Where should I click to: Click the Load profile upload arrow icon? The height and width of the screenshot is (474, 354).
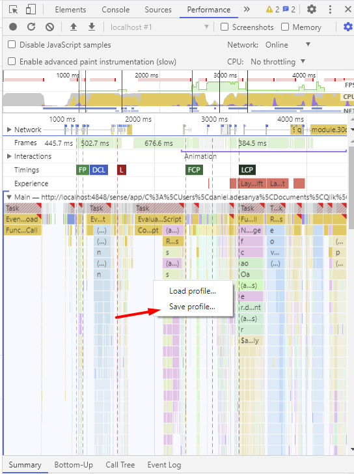click(x=74, y=27)
